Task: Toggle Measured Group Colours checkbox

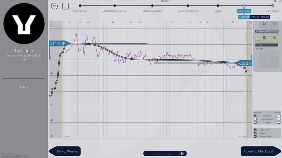Action: tap(255, 119)
